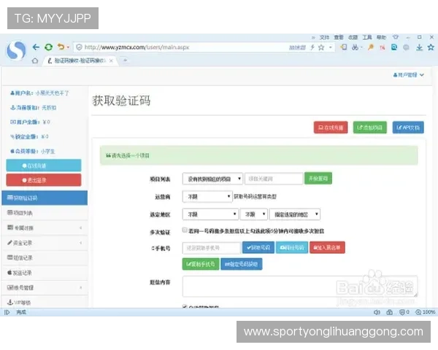This screenshot has width=438, height=350.
Task: Open the 查看 menu
Action: [x=339, y=37]
